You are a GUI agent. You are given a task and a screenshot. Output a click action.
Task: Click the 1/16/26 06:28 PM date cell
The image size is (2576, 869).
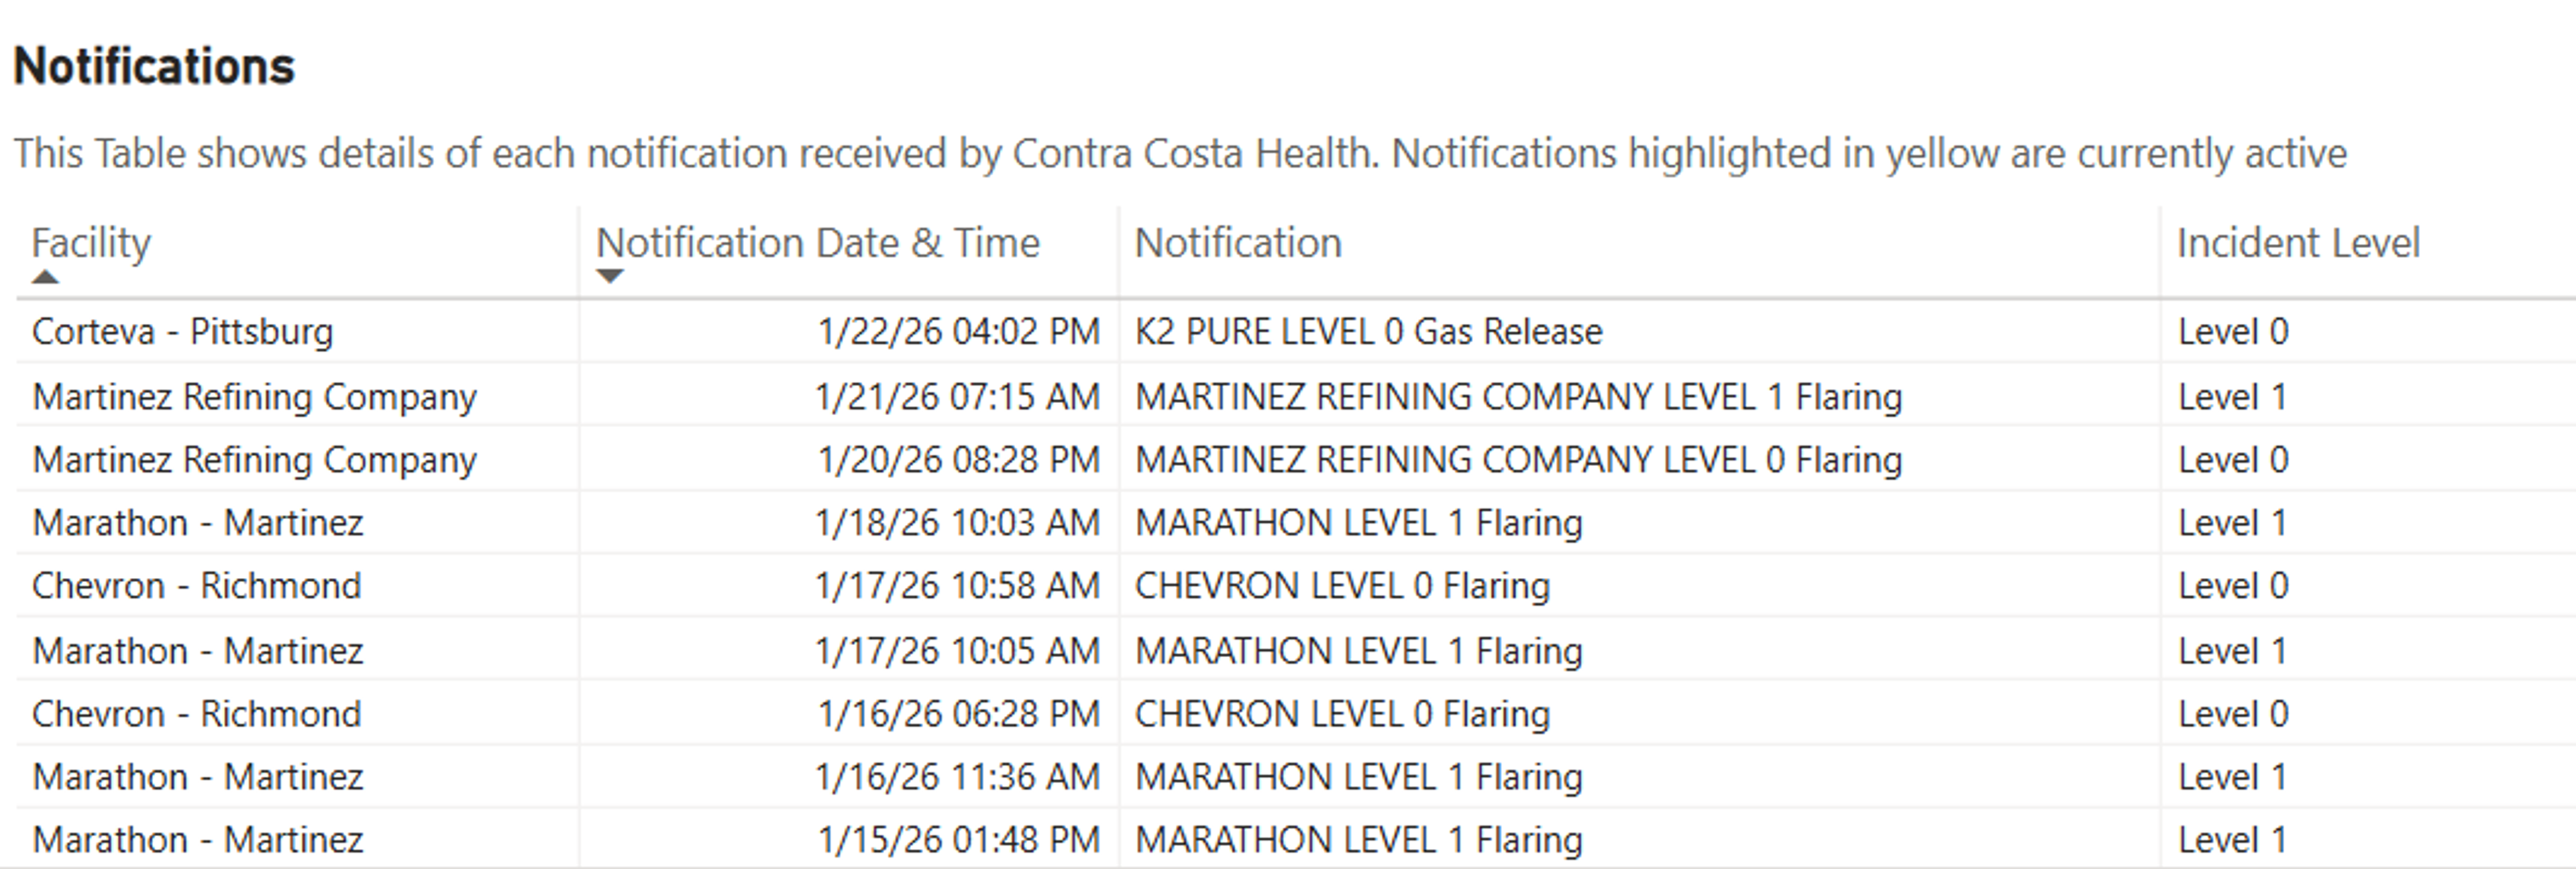click(958, 714)
